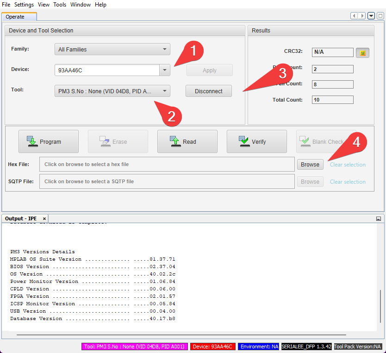The width and height of the screenshot is (386, 353).
Task: Open the File menu
Action: pos(6,5)
